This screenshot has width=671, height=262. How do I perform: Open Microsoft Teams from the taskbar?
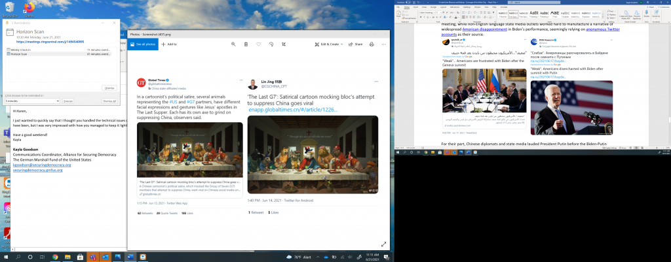tap(92, 257)
